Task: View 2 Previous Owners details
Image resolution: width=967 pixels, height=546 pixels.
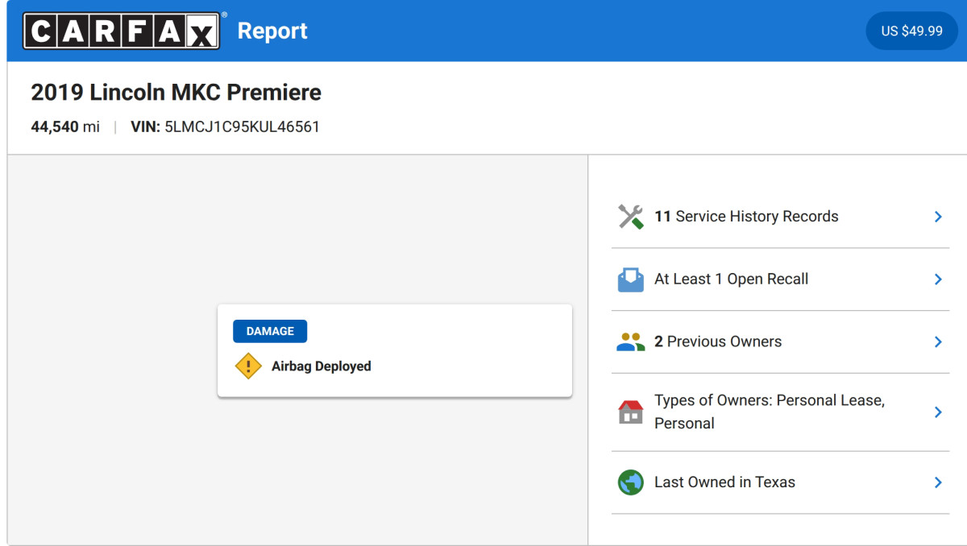Action: coord(780,341)
